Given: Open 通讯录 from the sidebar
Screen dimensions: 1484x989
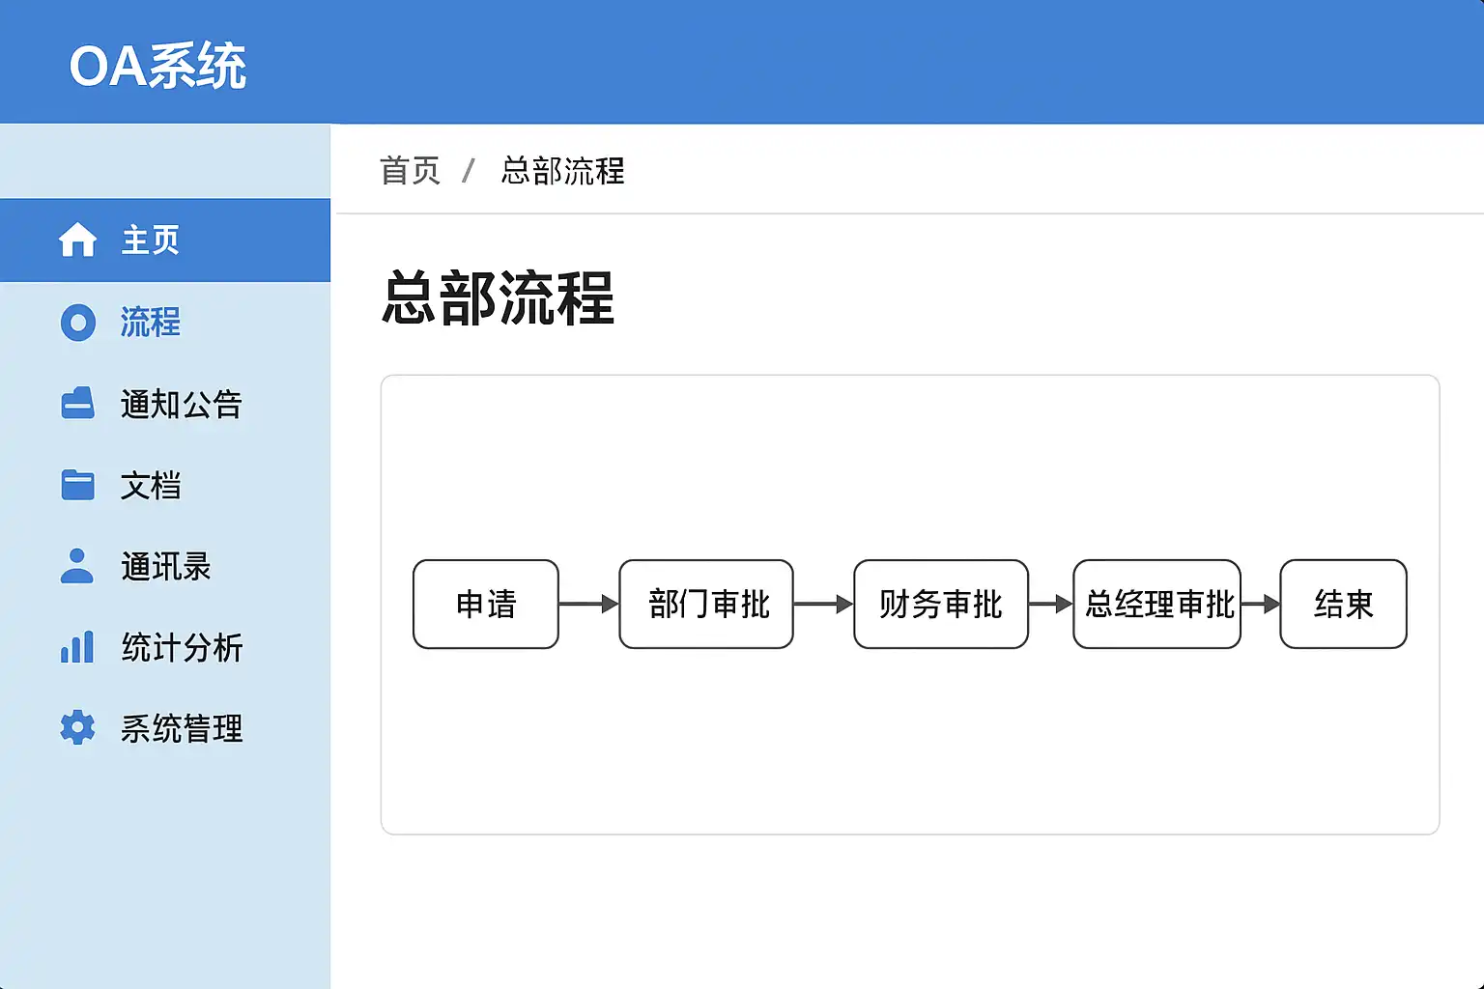Looking at the screenshot, I should tap(165, 566).
